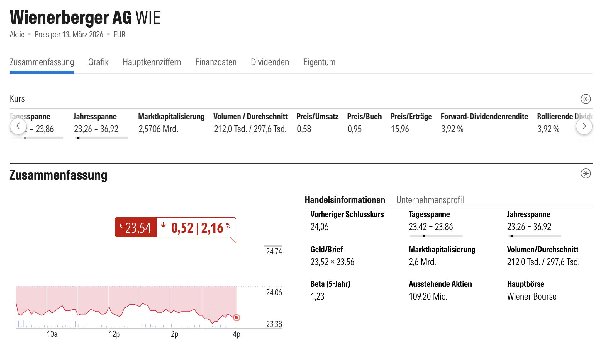Select the Handelsinformationen panel tab
The height and width of the screenshot is (352, 607).
(345, 200)
